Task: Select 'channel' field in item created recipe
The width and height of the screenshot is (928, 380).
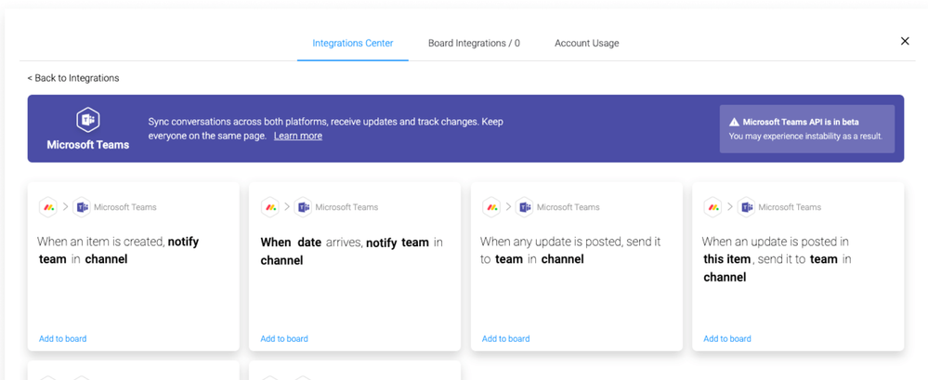Action: (x=106, y=259)
